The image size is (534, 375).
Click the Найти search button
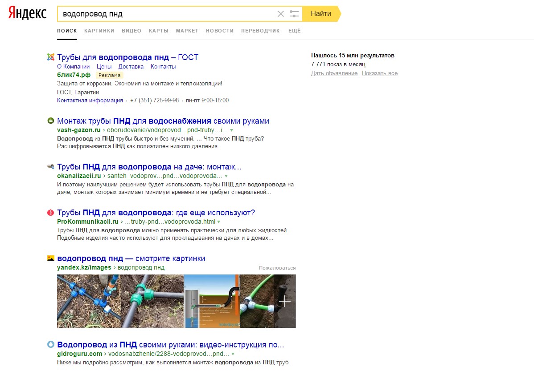(x=321, y=14)
